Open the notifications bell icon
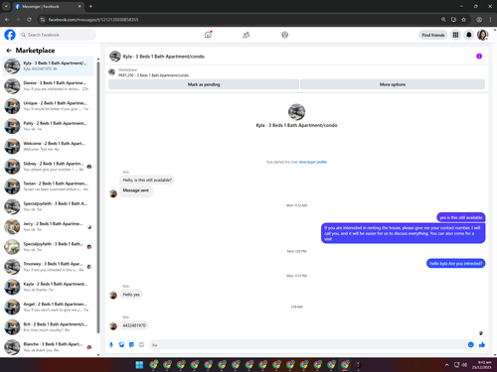497x372 pixels. [x=469, y=35]
